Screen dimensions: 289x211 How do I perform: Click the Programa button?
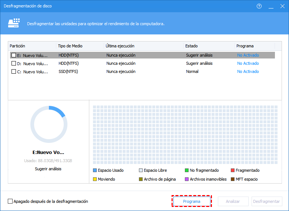click(192, 201)
